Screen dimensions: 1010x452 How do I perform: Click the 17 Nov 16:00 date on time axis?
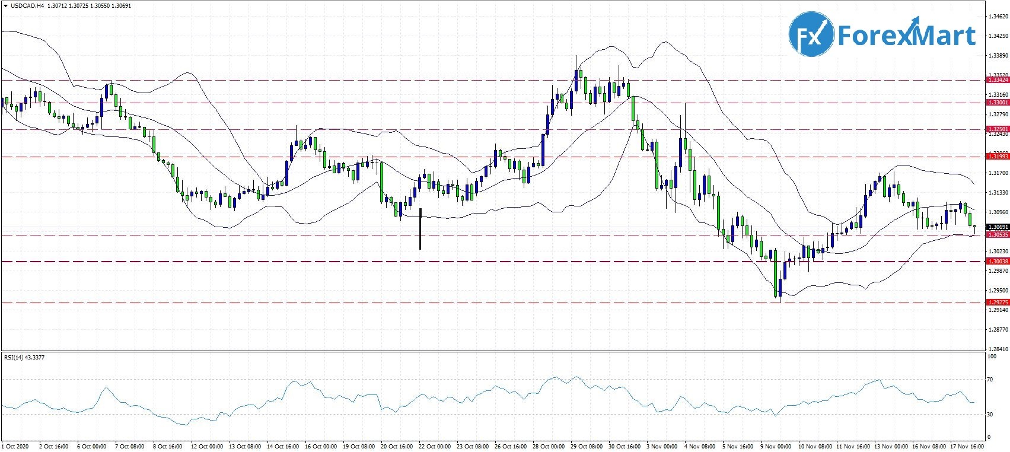point(968,447)
